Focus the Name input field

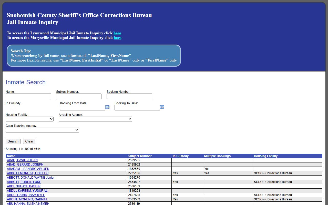[28, 96]
